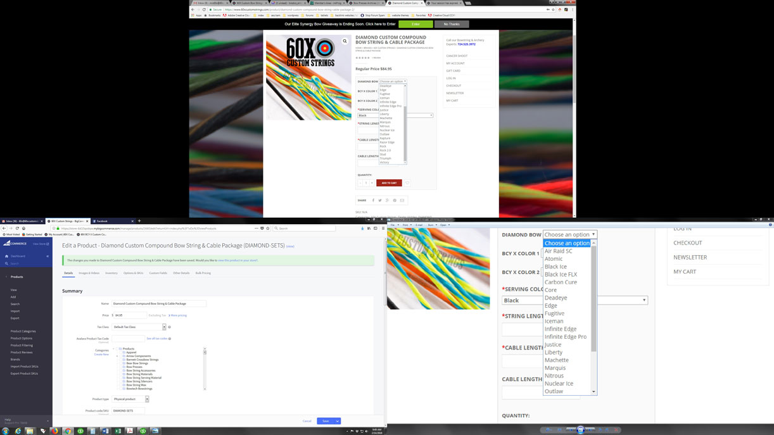774x435 pixels.
Task: Open the Product type dropdown
Action: (x=130, y=399)
